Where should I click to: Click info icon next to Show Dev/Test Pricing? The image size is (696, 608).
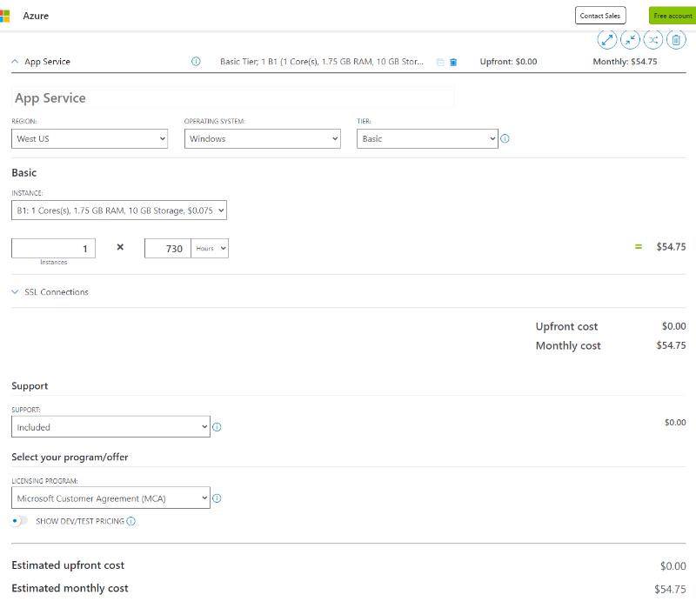point(131,521)
